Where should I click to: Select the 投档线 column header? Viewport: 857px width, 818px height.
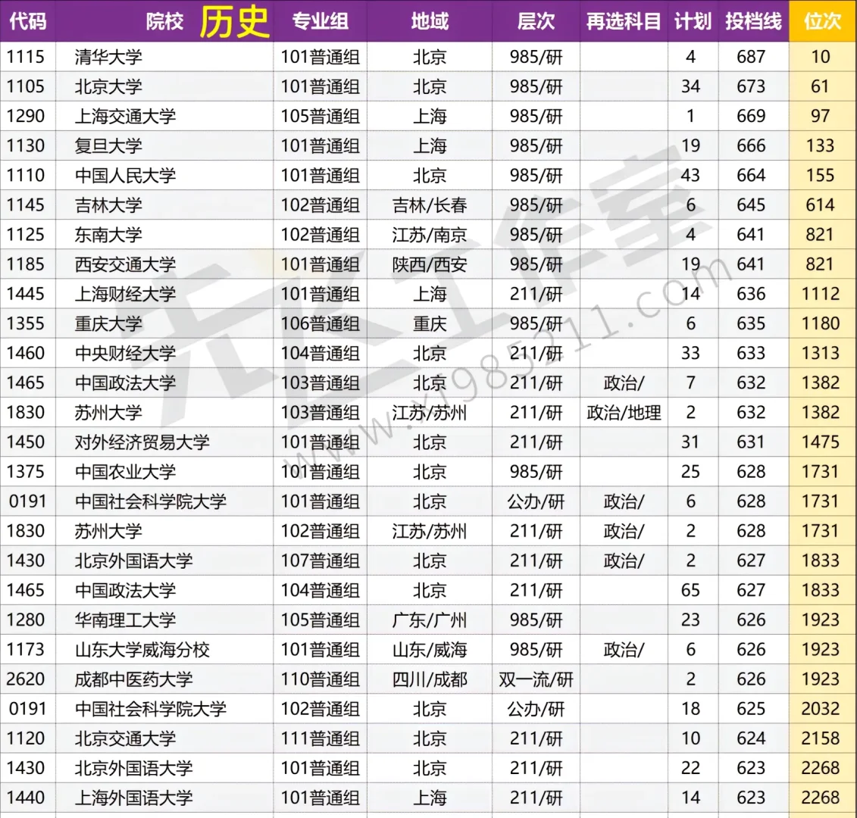click(752, 21)
